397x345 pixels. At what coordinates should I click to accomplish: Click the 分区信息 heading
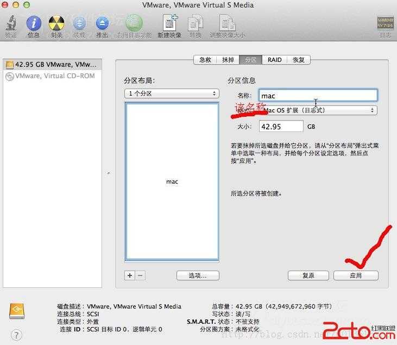click(x=242, y=80)
